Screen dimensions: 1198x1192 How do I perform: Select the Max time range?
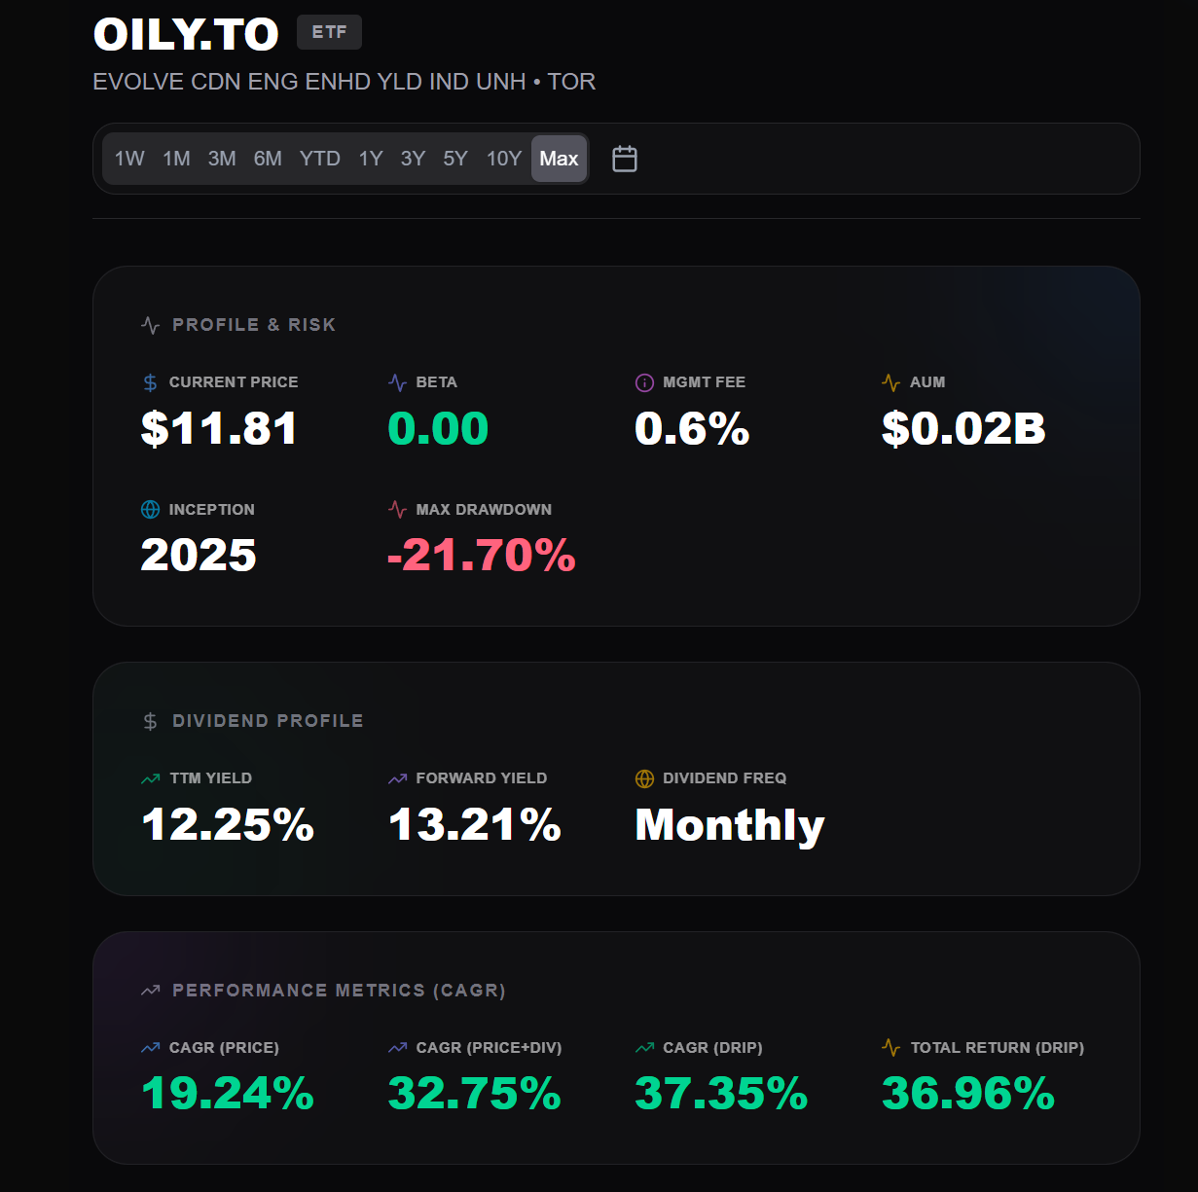pos(559,159)
